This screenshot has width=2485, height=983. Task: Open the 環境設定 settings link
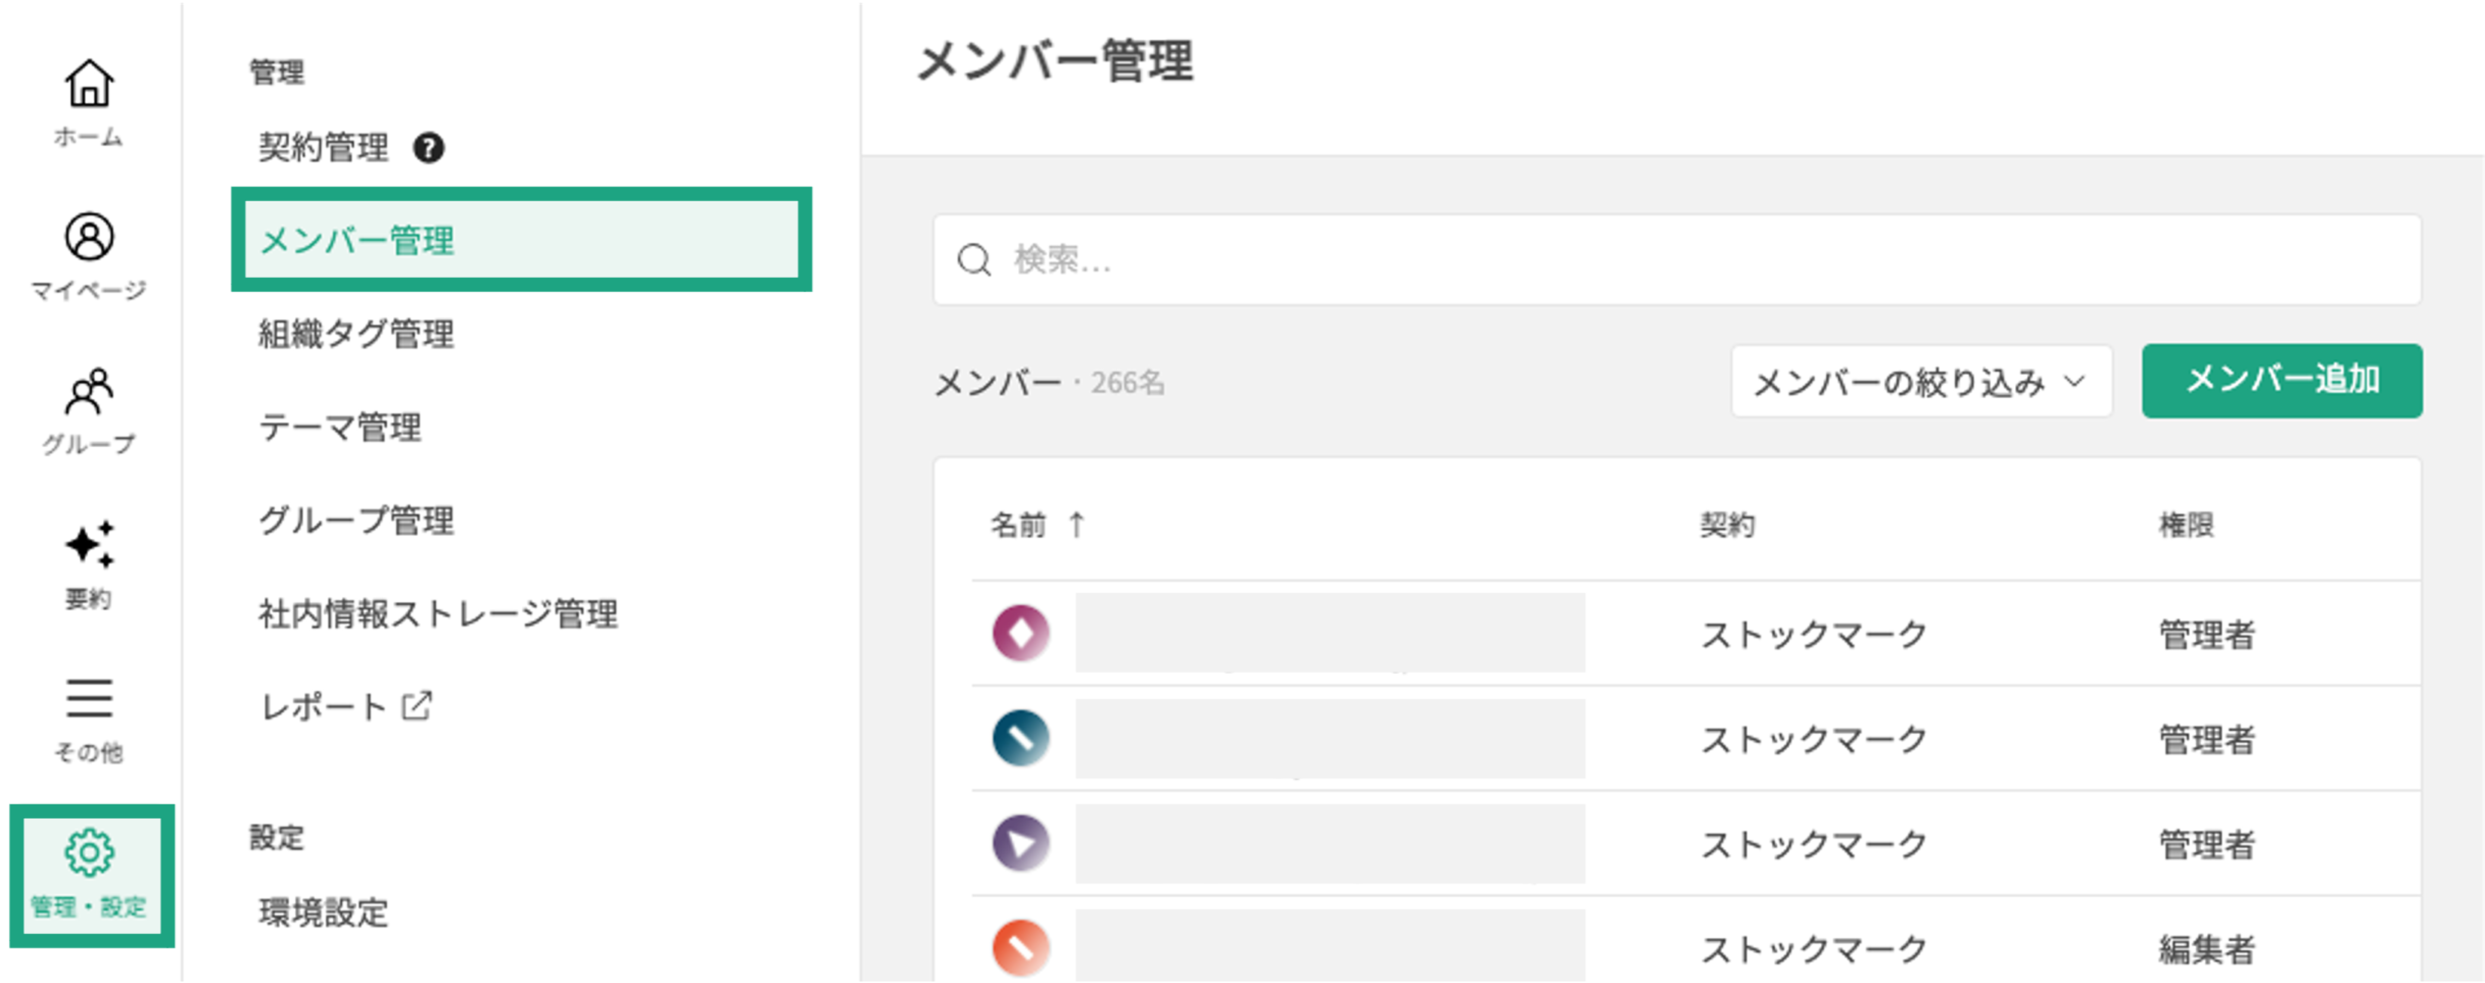pyautogui.click(x=323, y=911)
